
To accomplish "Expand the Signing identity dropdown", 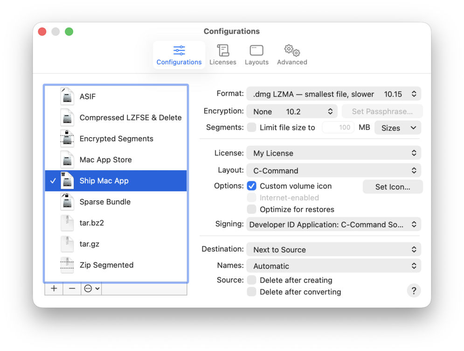I will [x=333, y=225].
